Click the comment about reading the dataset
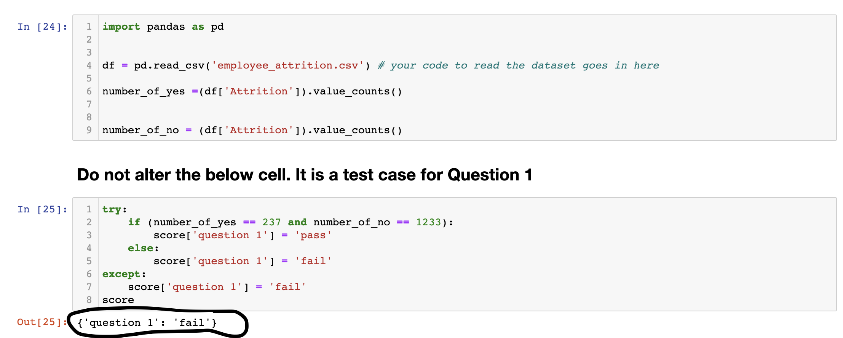The height and width of the screenshot is (338, 843). [518, 65]
